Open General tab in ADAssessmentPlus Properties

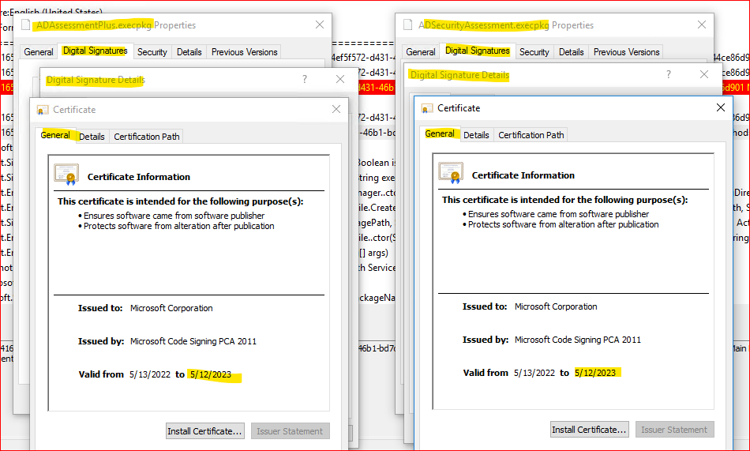38,51
